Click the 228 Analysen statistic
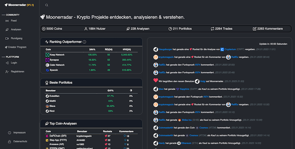The width and height of the screenshot is (295, 149). tap(136, 29)
